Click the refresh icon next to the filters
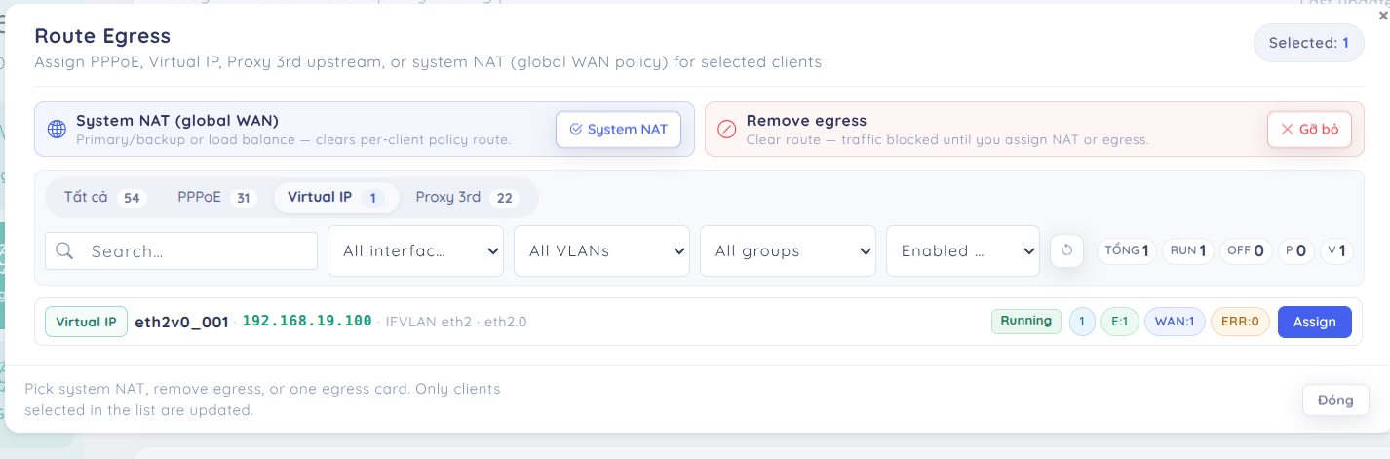This screenshot has width=1390, height=459. point(1066,250)
